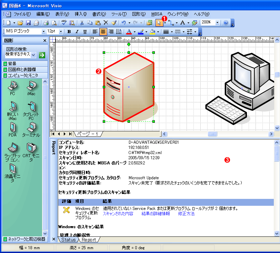Open the スキャンされた内容 link

click(118, 214)
